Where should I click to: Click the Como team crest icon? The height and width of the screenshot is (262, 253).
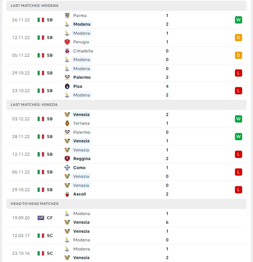(x=67, y=168)
